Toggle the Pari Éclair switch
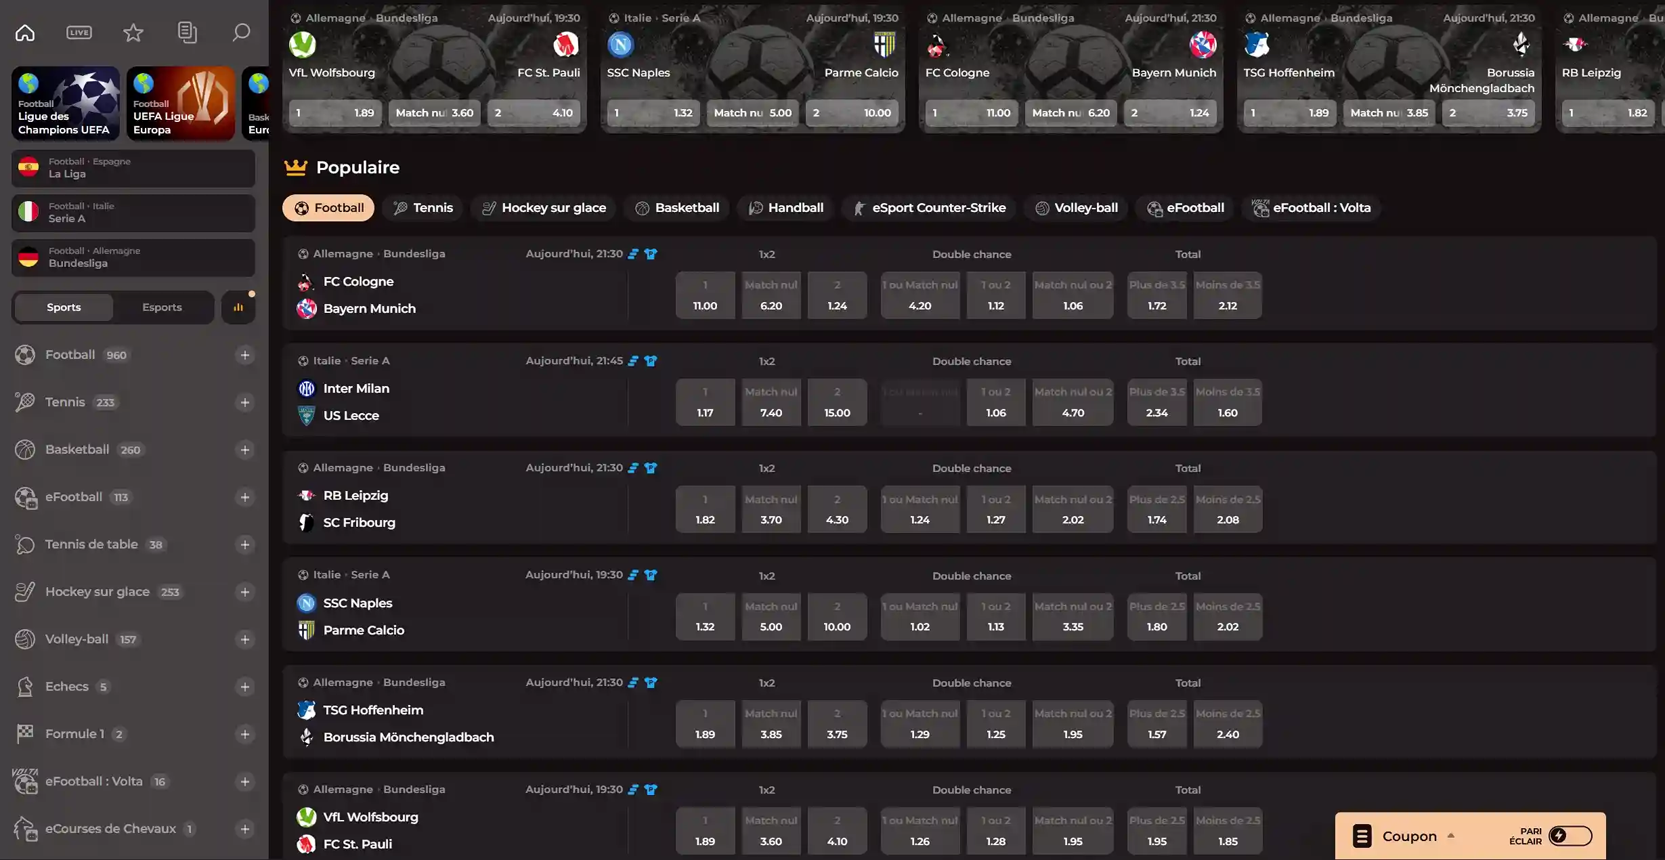Image resolution: width=1665 pixels, height=860 pixels. [x=1570, y=836]
